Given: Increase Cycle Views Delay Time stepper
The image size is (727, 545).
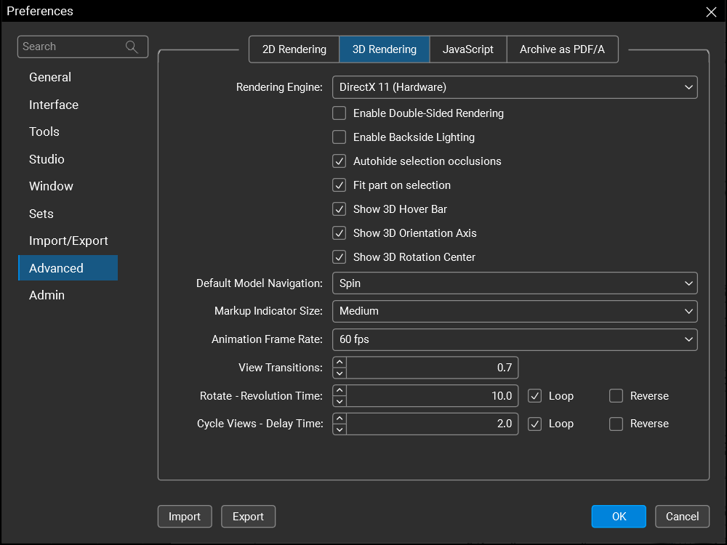Looking at the screenshot, I should [340, 419].
